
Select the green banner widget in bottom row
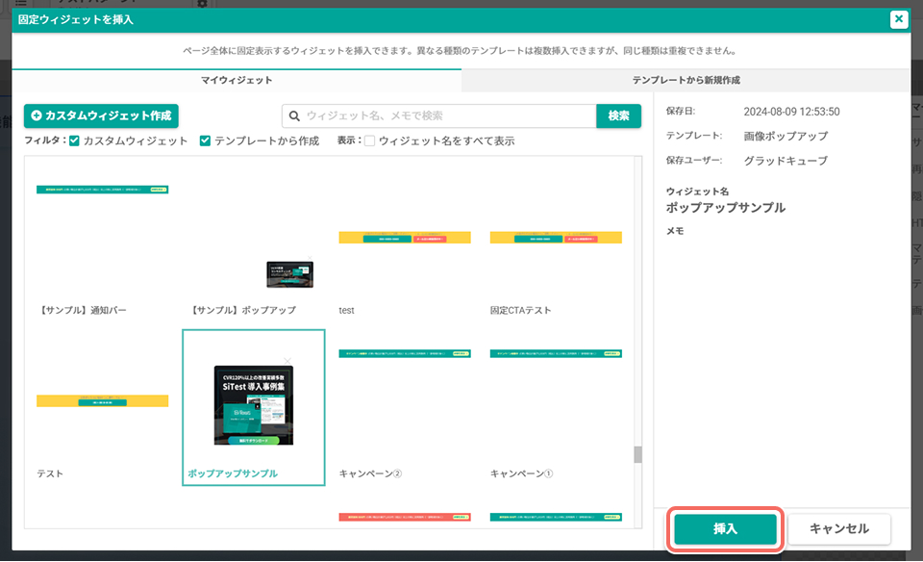point(556,517)
